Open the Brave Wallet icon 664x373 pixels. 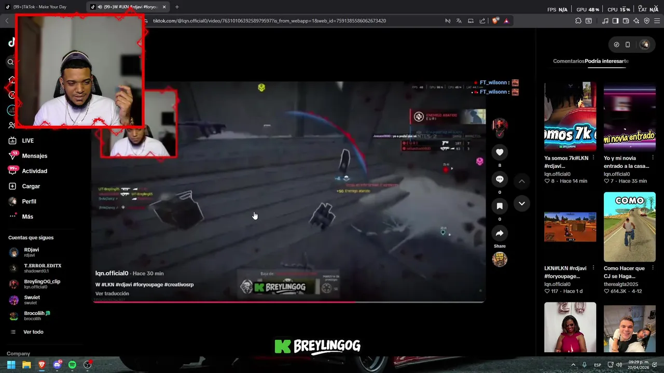(x=626, y=21)
